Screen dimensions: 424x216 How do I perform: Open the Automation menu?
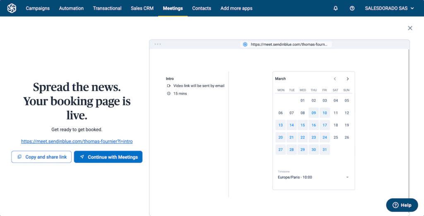pyautogui.click(x=71, y=8)
